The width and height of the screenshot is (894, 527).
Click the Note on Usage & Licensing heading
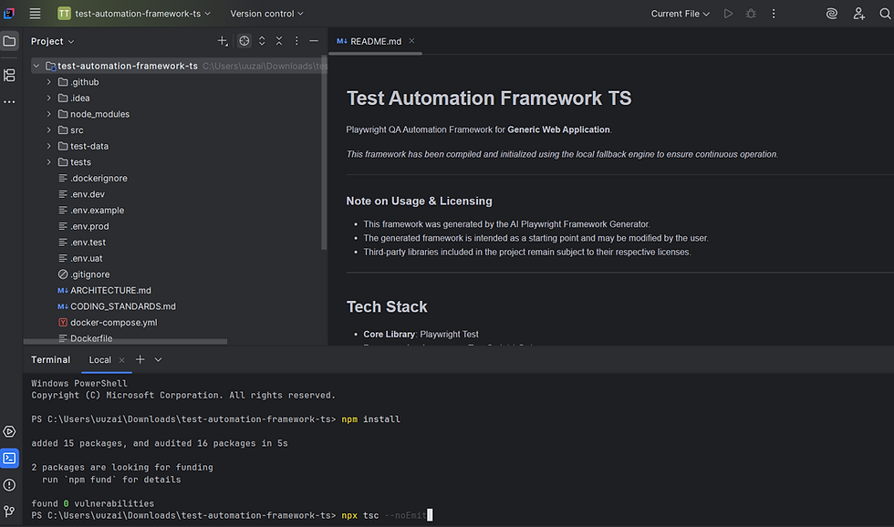(419, 201)
